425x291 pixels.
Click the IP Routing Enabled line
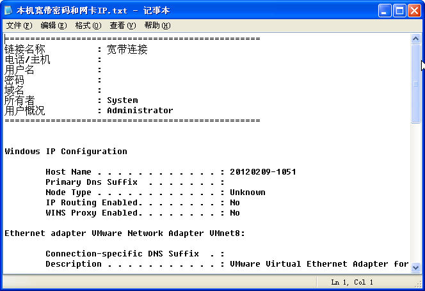143,203
